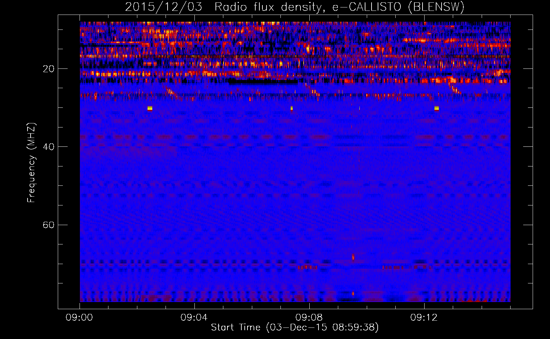550x339 pixels.
Task: Click the 09:08 time tick label
Action: pos(309,318)
